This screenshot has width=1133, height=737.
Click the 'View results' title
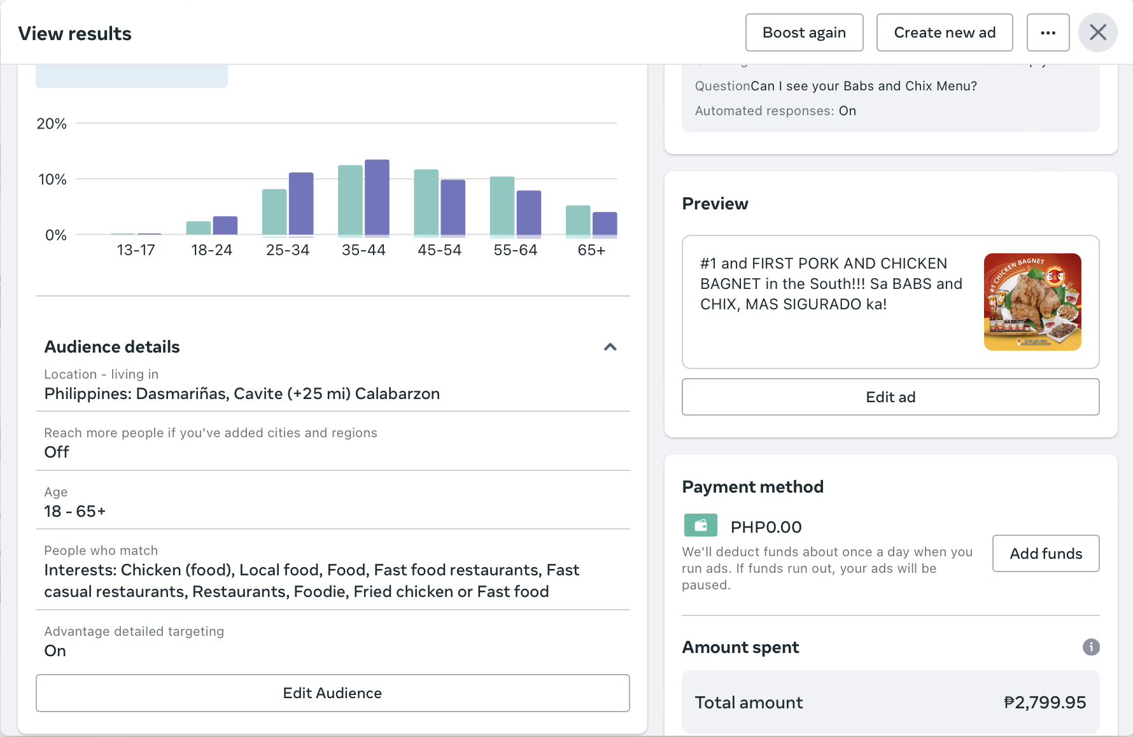pos(74,34)
